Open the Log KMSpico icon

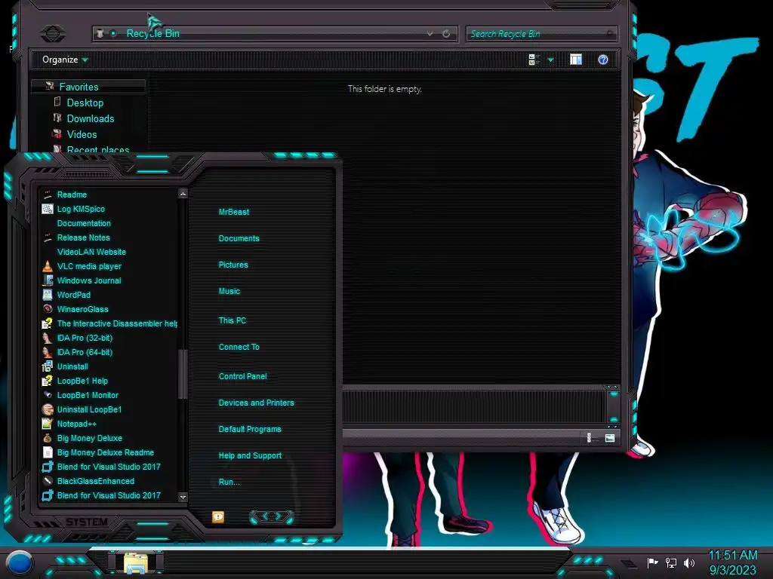pyautogui.click(x=48, y=209)
